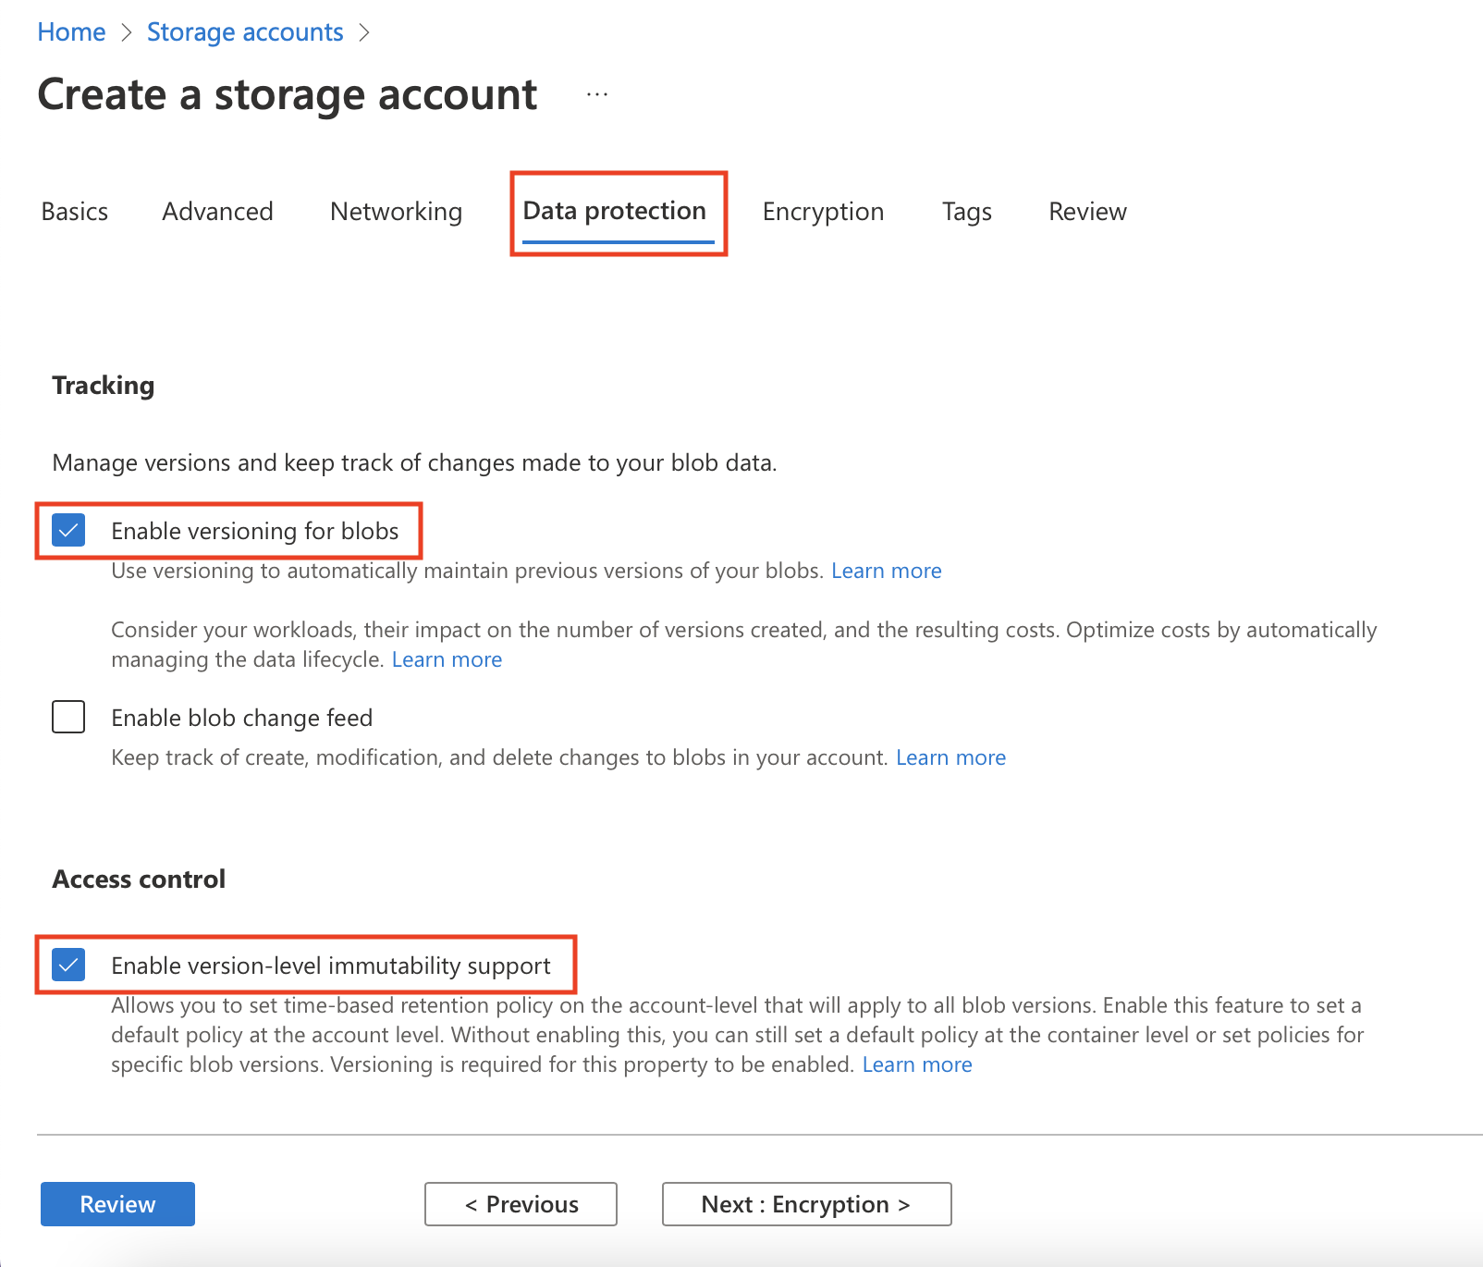Open Learn more about data lifecycle
Screen dimensions: 1483x1267
(447, 659)
